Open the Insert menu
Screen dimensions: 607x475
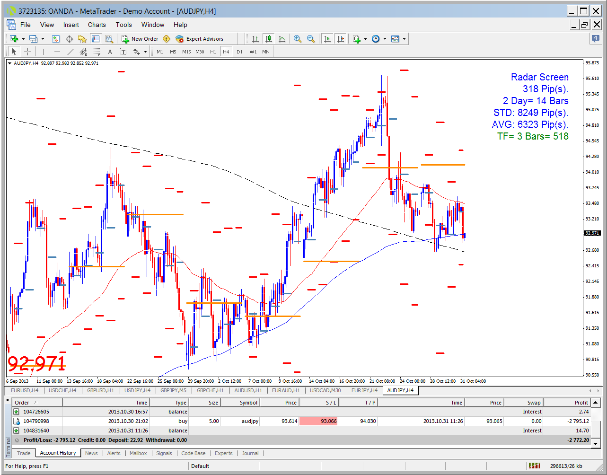click(x=71, y=25)
